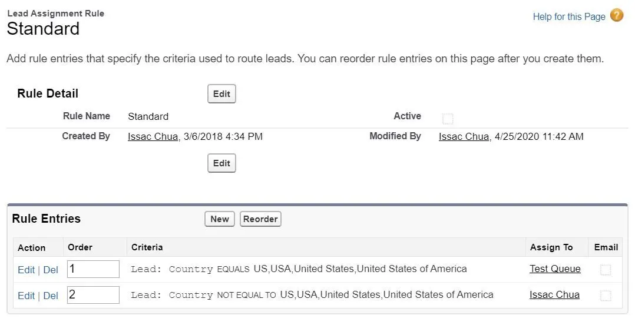Focus the order field containing 1
635x322 pixels.
(93, 269)
